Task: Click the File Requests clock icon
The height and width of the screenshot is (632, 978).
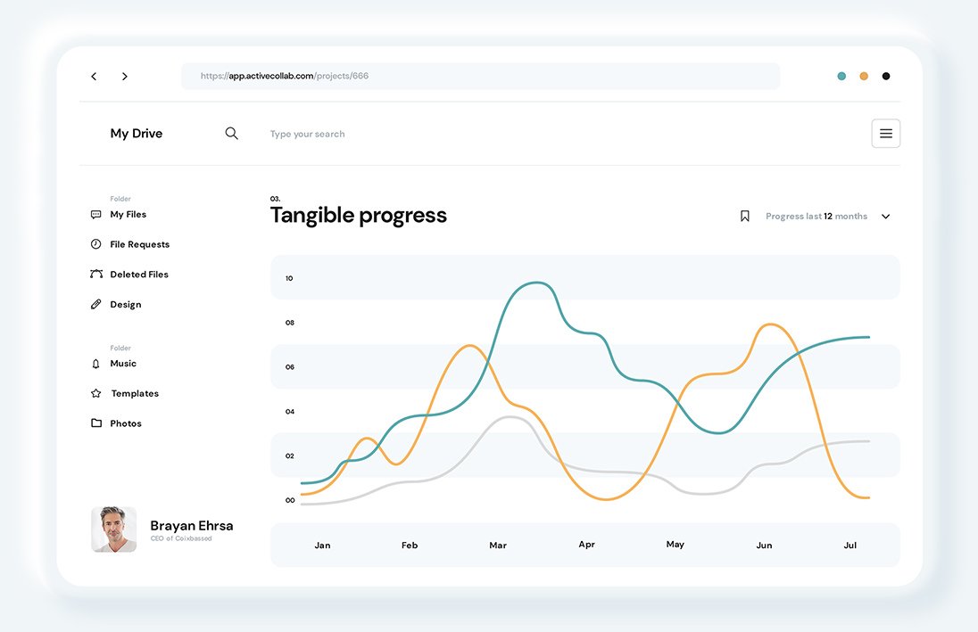Action: [96, 244]
